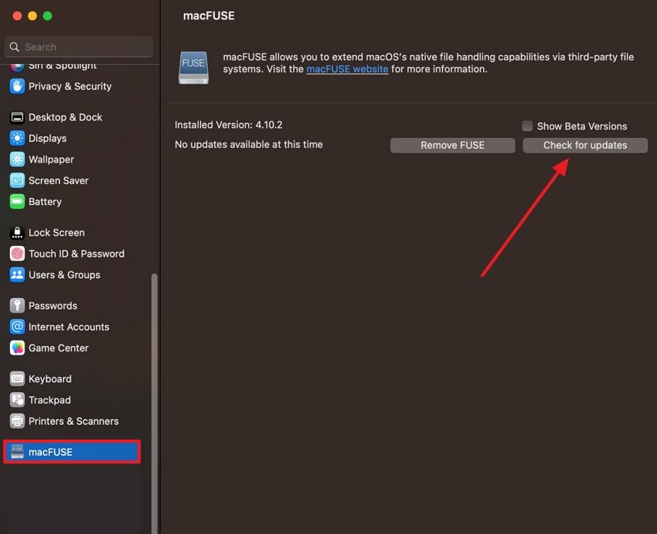Image resolution: width=657 pixels, height=534 pixels.
Task: Open Keyboard settings
Action: [50, 379]
